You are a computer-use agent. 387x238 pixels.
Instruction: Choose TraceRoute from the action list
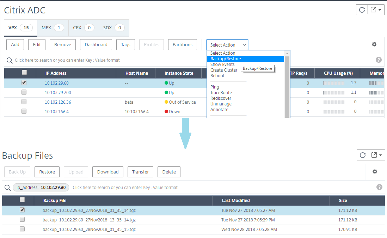coord(221,93)
